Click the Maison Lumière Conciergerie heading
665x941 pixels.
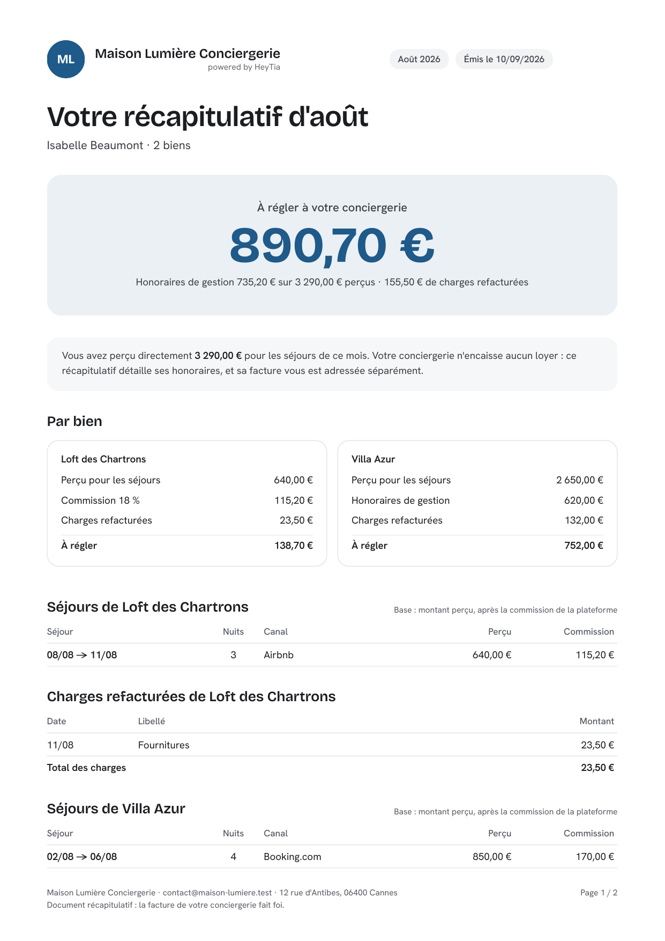(x=188, y=53)
